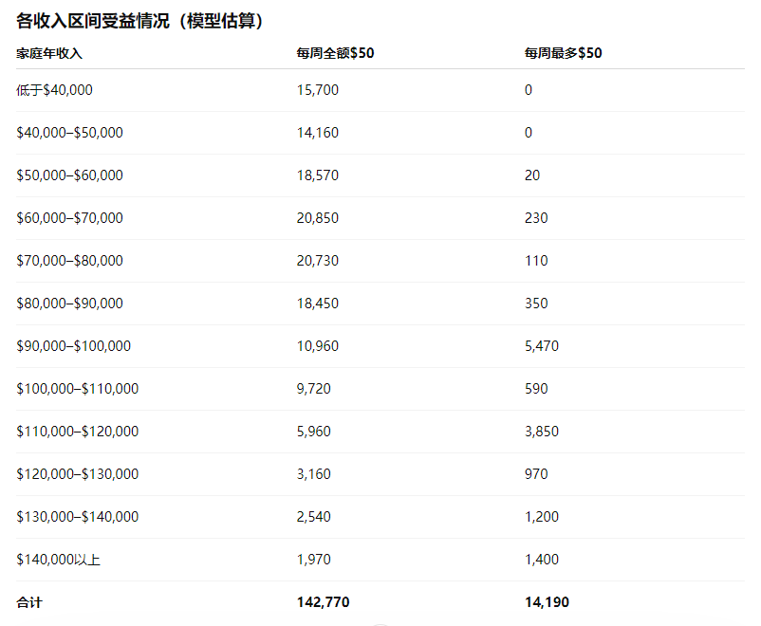Image resolution: width=761 pixels, height=626 pixels.
Task: Click the 350 value in $80,000–$90,000 row
Action: pos(536,304)
